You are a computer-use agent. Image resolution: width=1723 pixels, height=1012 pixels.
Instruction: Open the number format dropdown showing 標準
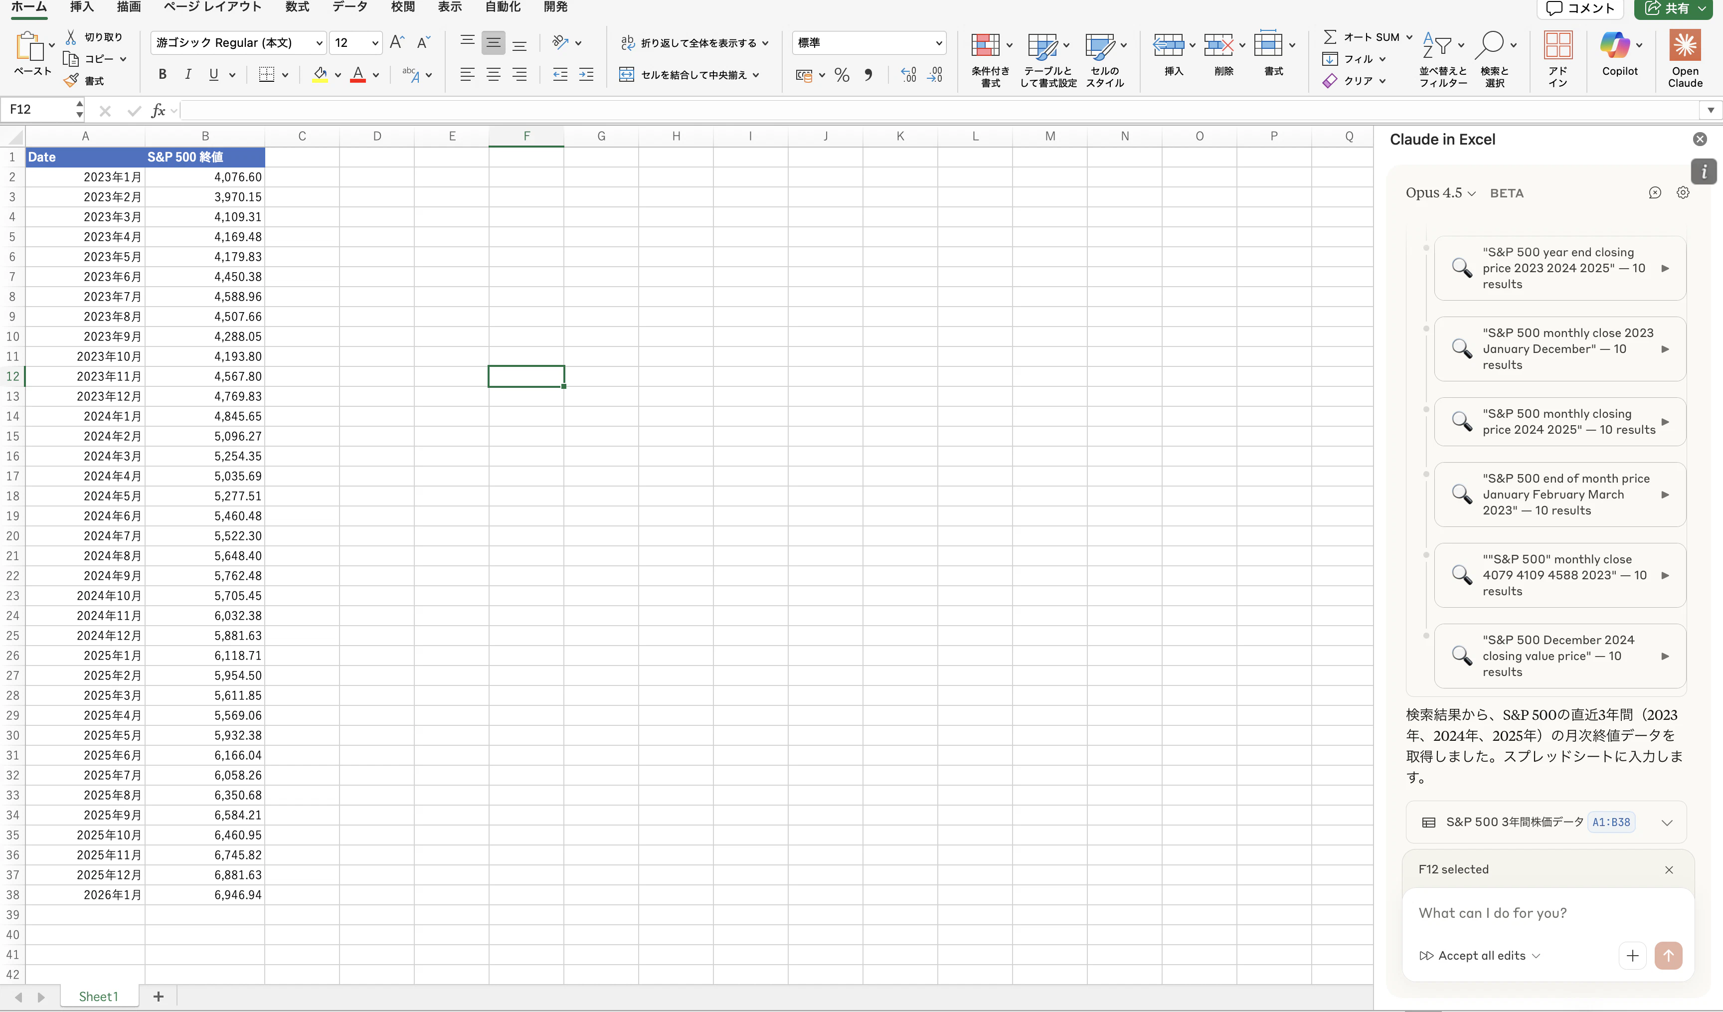click(938, 43)
